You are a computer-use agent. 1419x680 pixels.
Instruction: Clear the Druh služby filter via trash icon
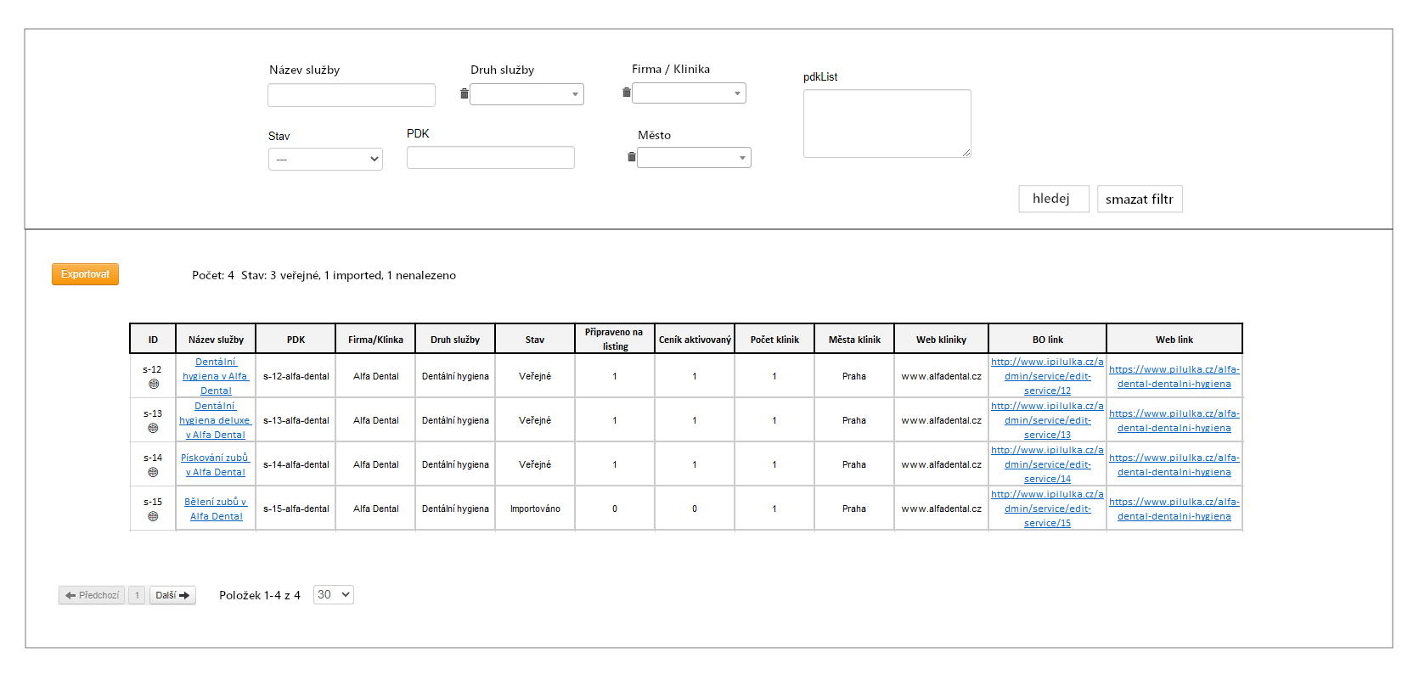(x=465, y=93)
